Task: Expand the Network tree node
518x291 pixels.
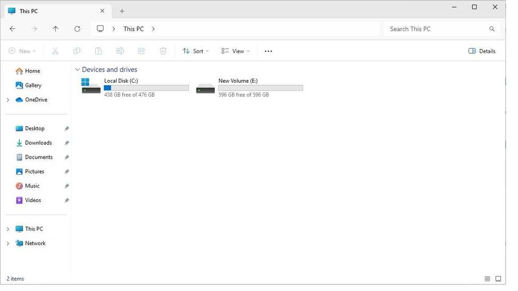Action: (x=8, y=243)
